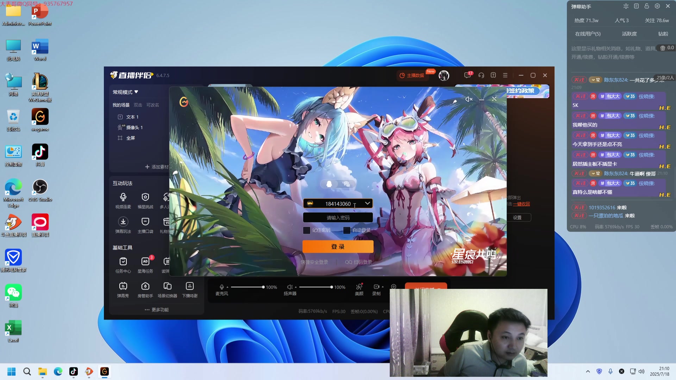The height and width of the screenshot is (380, 676).
Task: Unmute the game login window sound icon
Action: 469,99
